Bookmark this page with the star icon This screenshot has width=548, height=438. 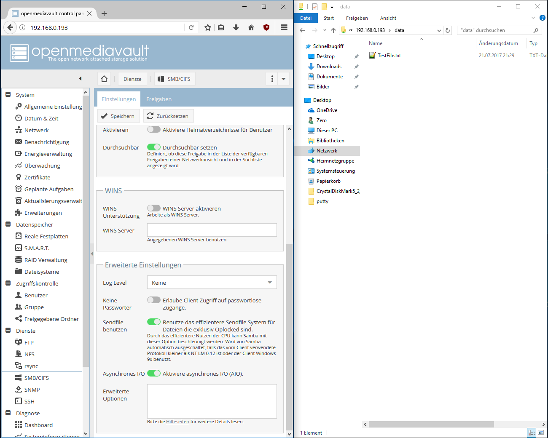[207, 27]
